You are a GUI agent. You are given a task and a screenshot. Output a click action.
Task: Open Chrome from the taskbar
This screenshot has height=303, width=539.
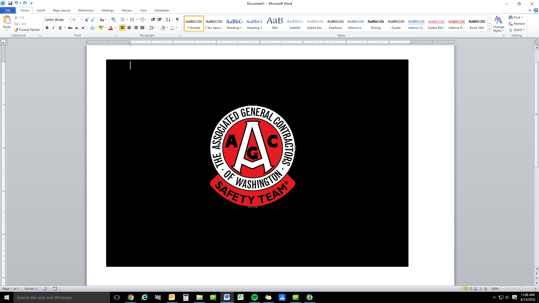131,297
